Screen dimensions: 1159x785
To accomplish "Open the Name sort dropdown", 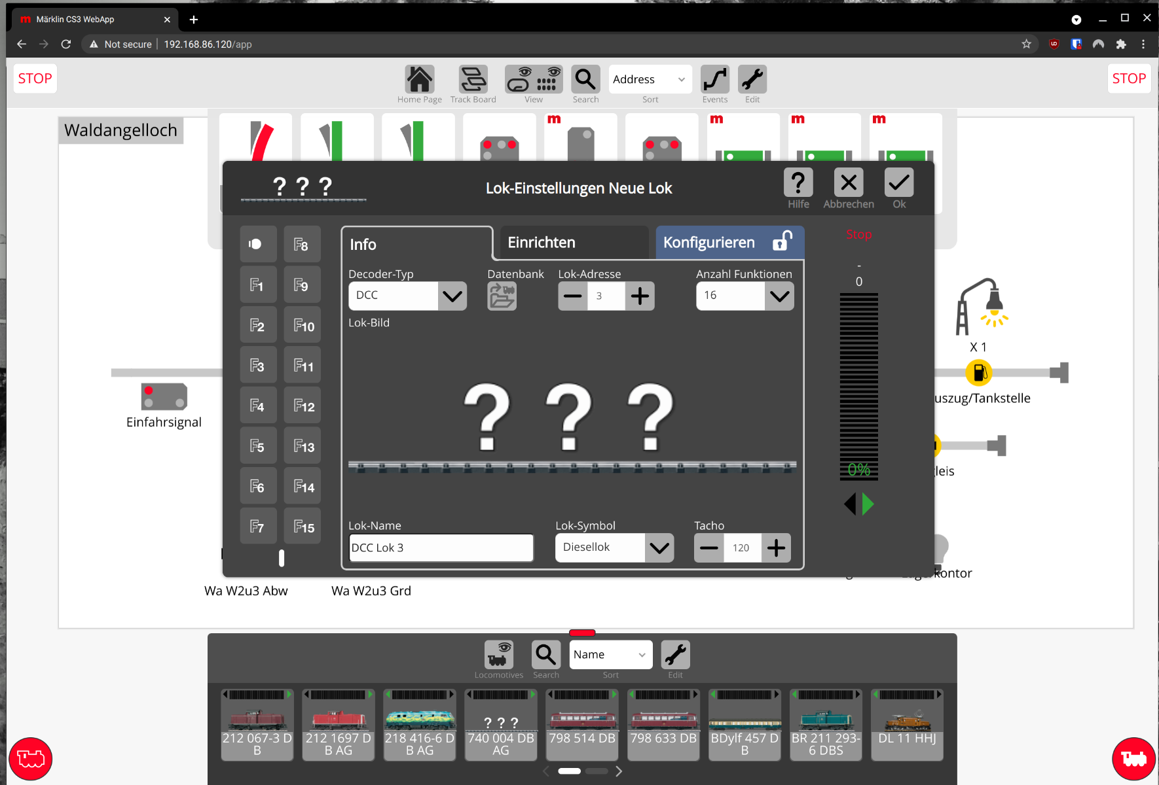I will (611, 654).
